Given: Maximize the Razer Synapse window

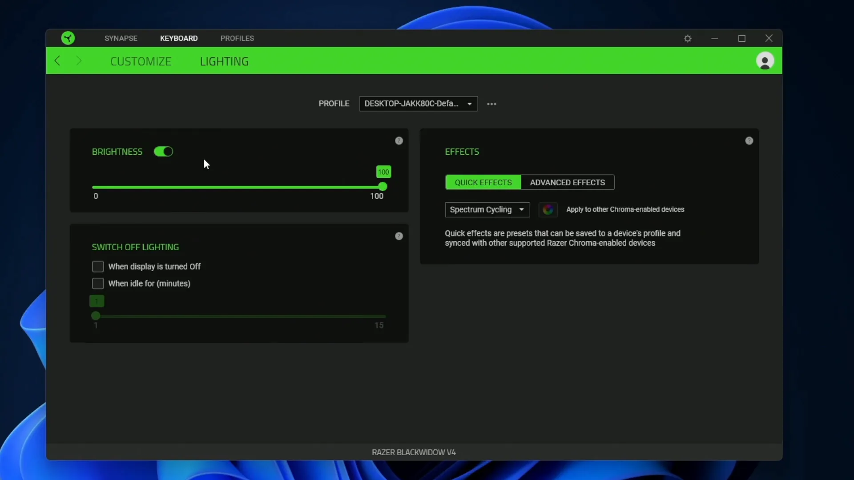Looking at the screenshot, I should point(742,39).
